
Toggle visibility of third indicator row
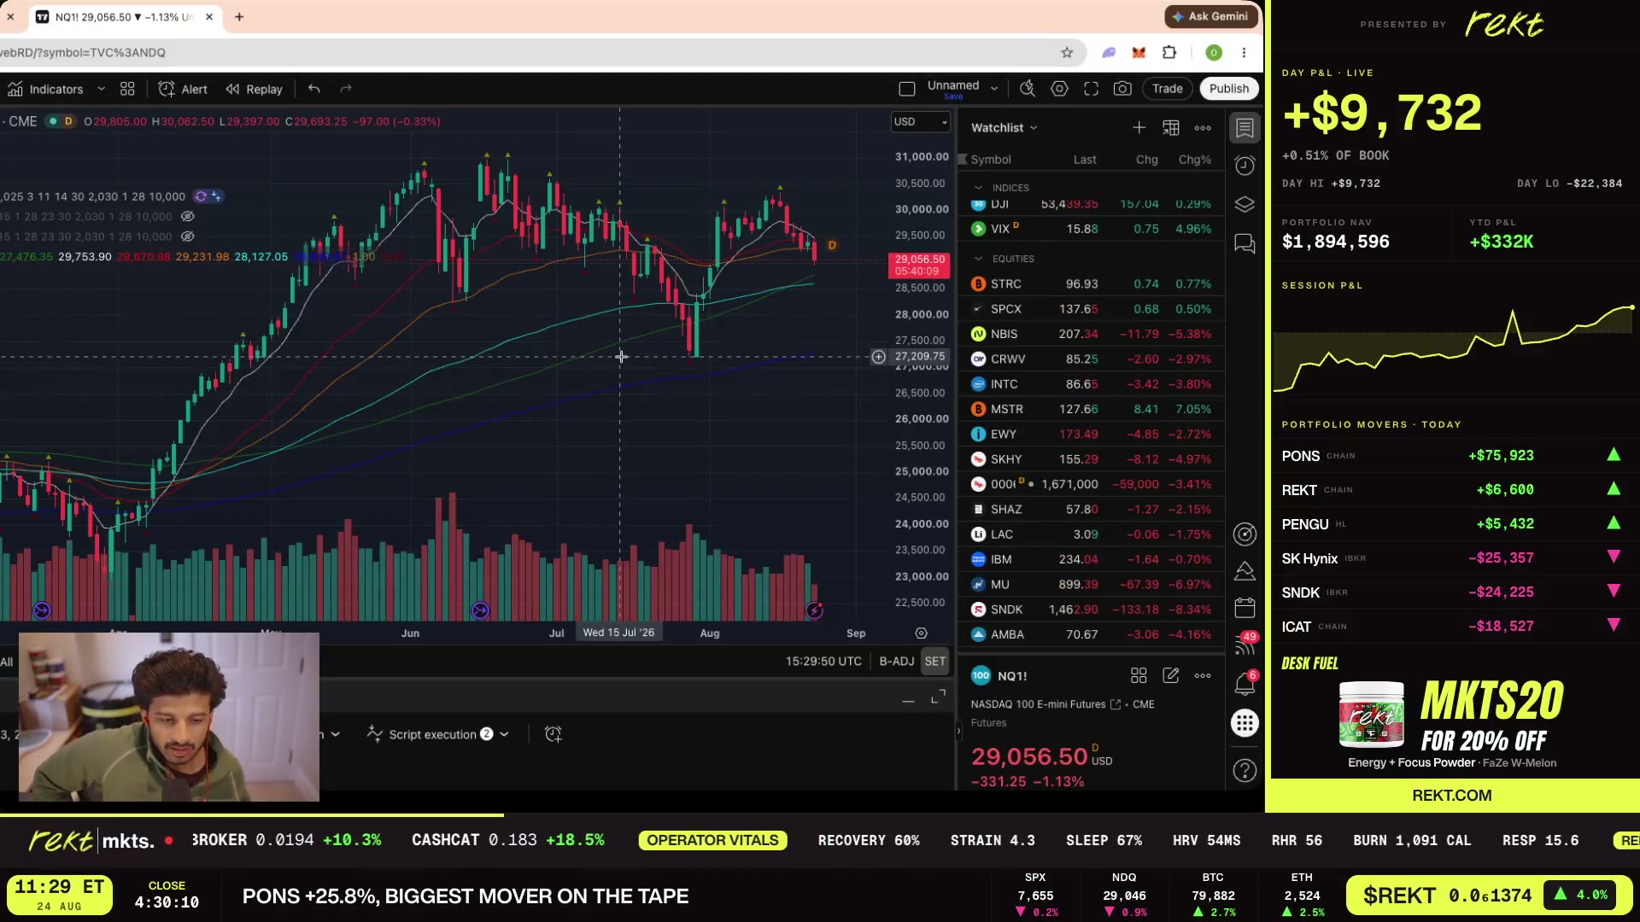coord(188,236)
